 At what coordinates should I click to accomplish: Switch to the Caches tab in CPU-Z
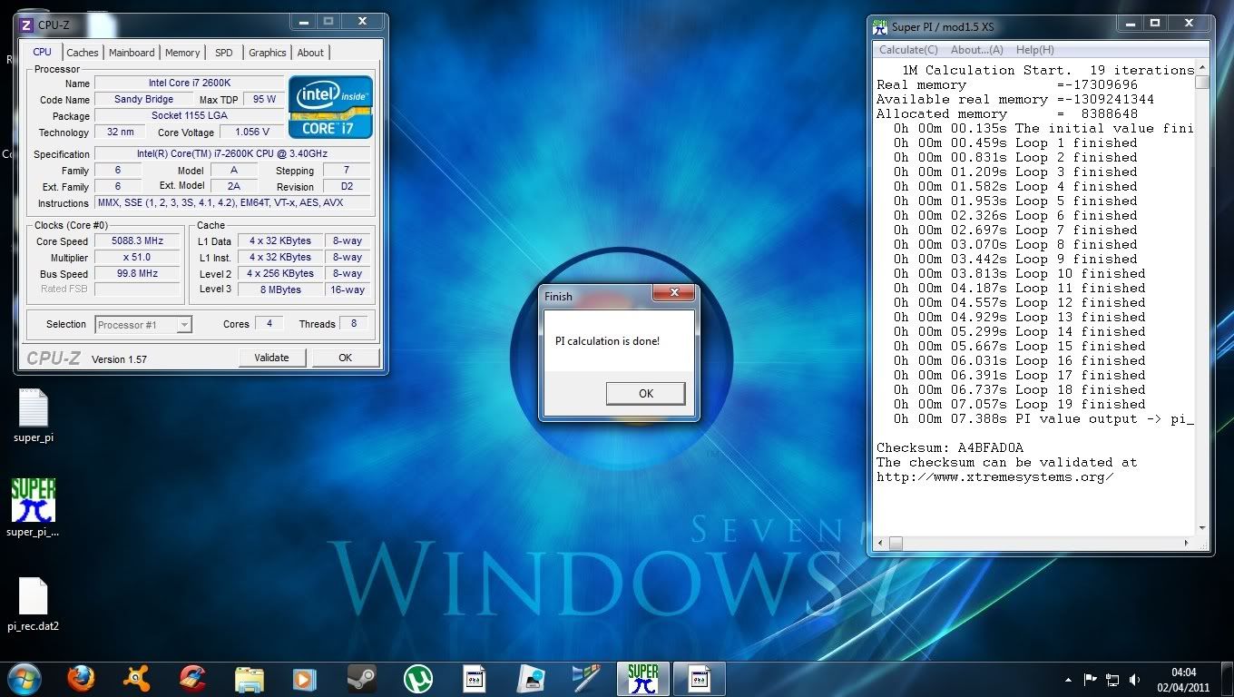[83, 53]
